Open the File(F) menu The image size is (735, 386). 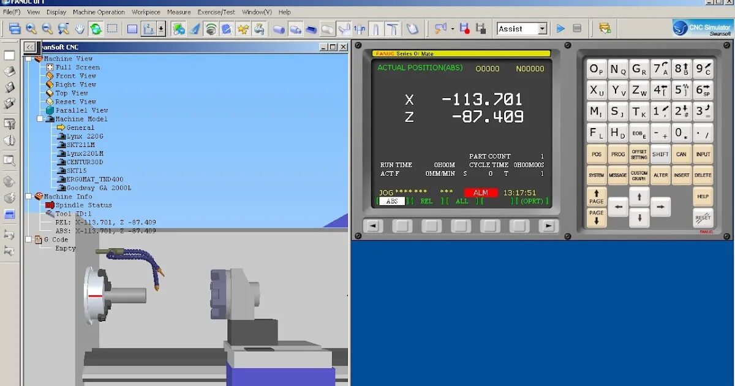(12, 12)
